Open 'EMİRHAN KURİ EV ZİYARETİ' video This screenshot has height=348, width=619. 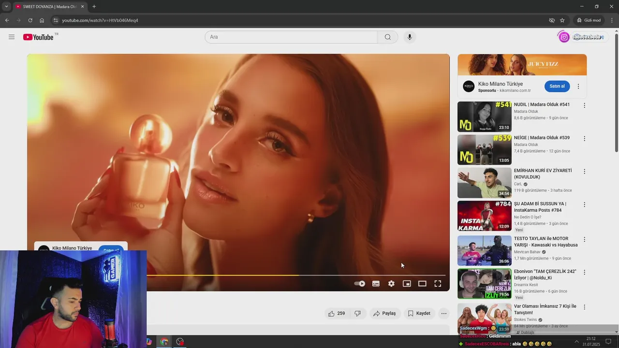pyautogui.click(x=543, y=174)
